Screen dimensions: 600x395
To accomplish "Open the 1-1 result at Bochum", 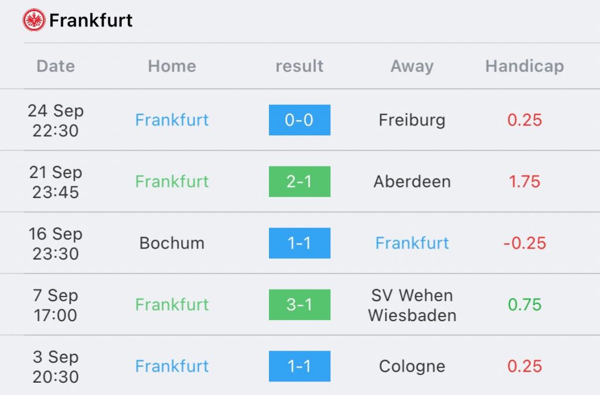I will [299, 243].
